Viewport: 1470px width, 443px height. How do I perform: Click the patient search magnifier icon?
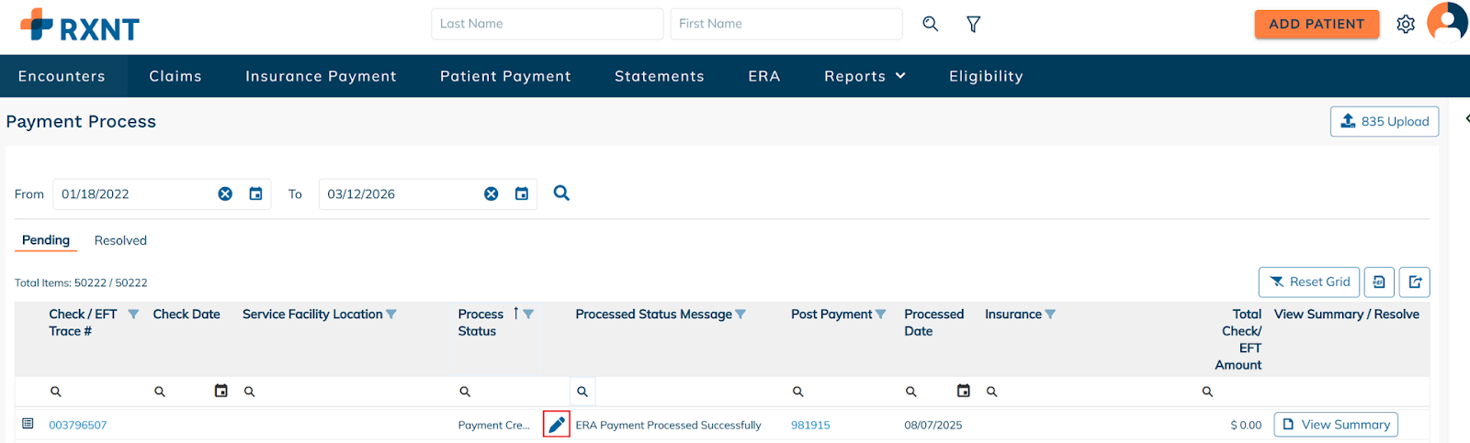[930, 24]
